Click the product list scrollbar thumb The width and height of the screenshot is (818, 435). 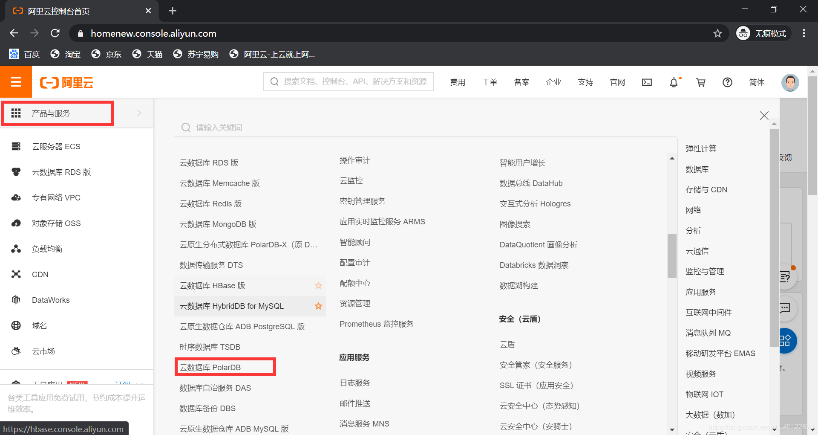point(672,256)
